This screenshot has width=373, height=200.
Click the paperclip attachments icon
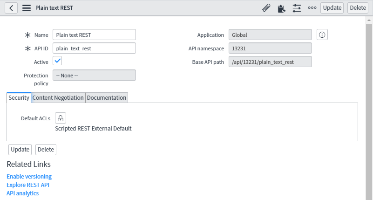(266, 8)
